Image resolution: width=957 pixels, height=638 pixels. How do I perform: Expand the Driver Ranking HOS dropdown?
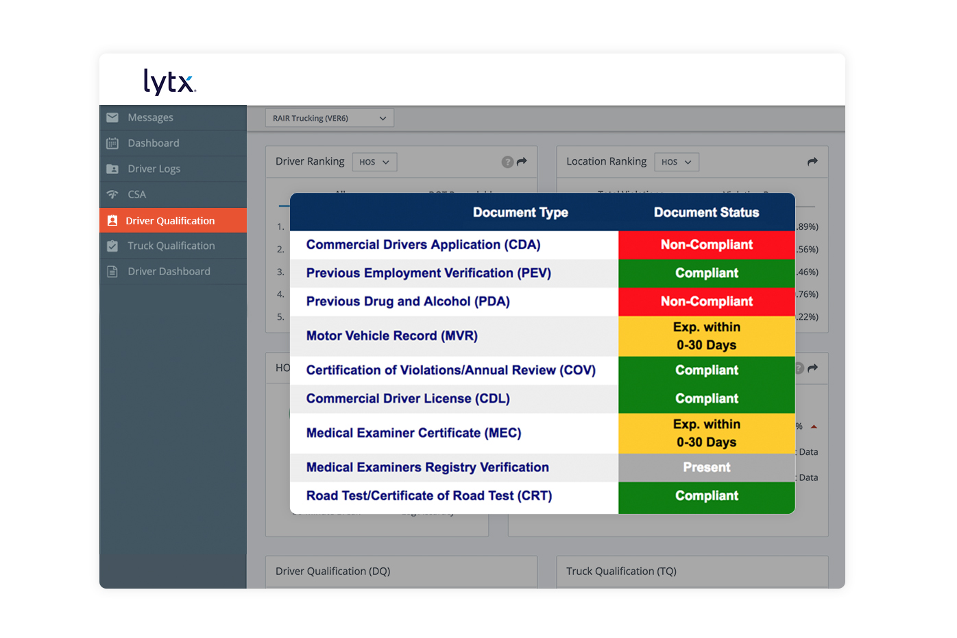tap(374, 162)
